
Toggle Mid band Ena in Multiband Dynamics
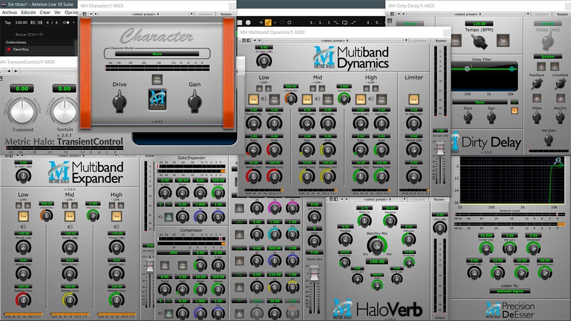point(307,99)
